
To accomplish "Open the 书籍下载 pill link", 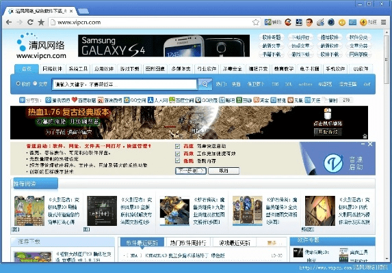I will pos(272,55).
